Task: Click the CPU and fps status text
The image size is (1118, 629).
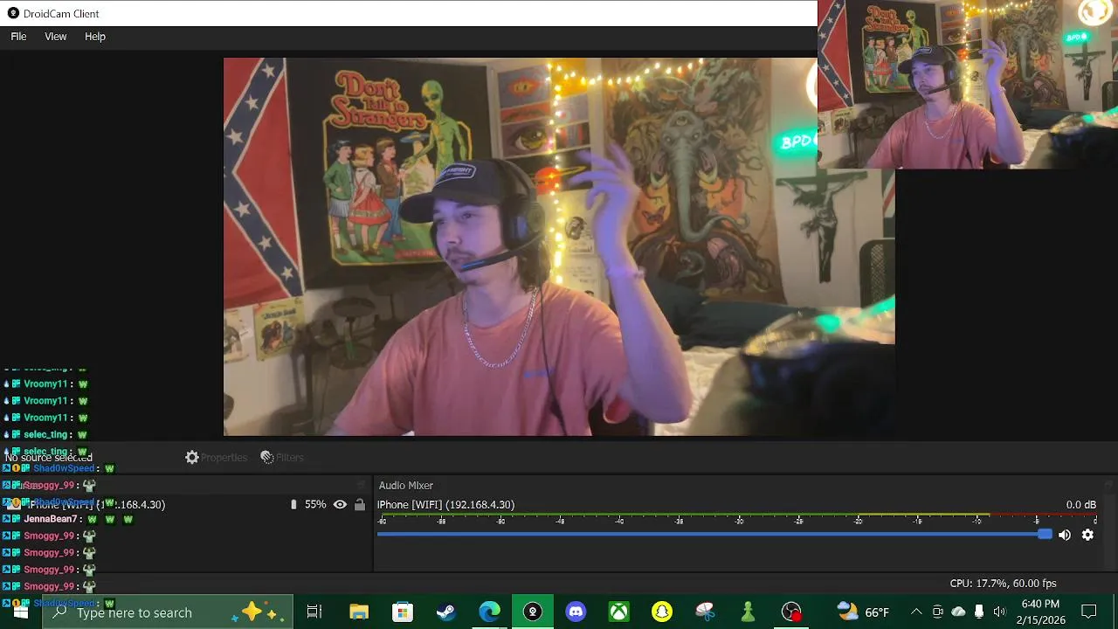Action: [1003, 584]
